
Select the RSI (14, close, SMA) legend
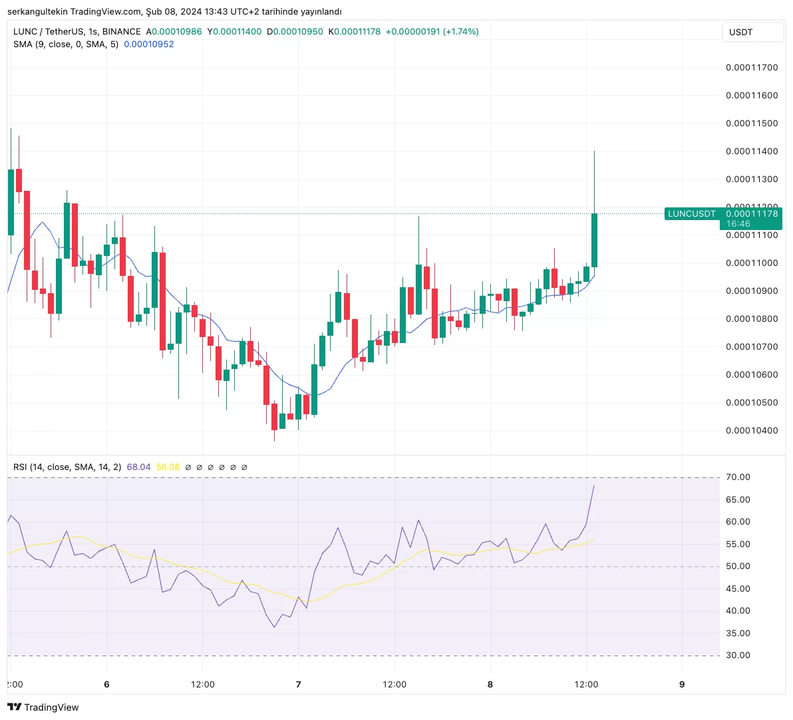coord(67,467)
